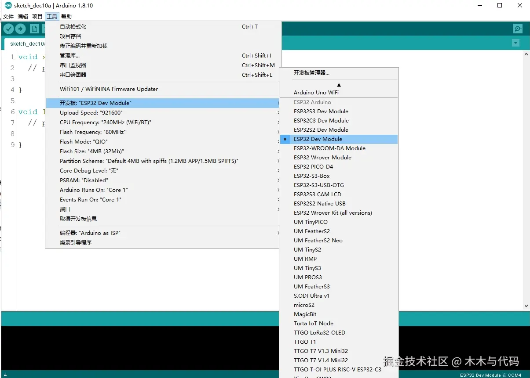The width and height of the screenshot is (530, 378).
Task: Choose MagicBit board
Action: 339,314
